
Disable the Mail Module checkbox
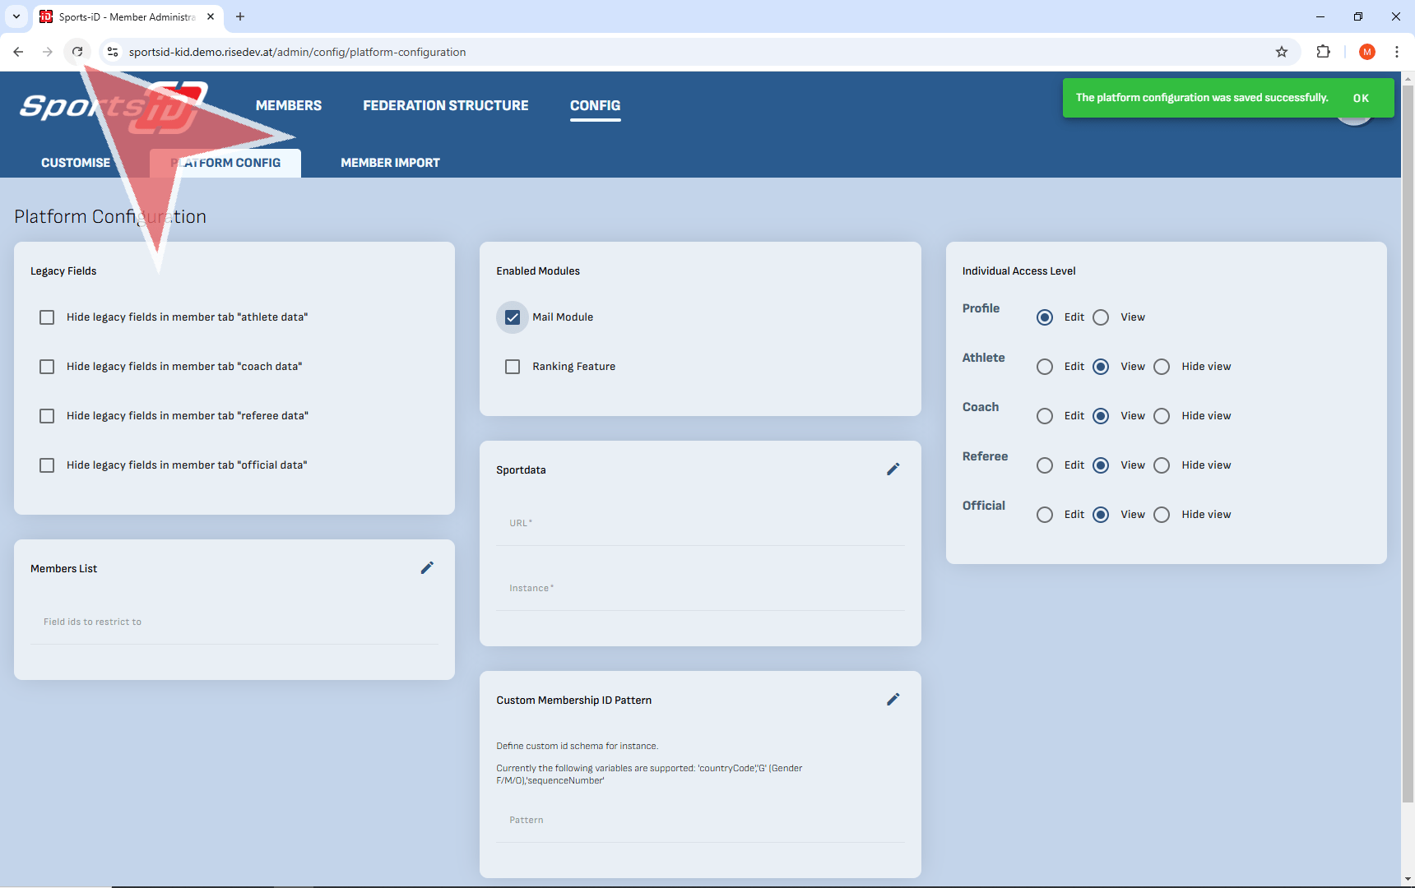point(513,317)
